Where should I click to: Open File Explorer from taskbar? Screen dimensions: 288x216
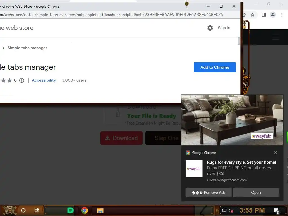tap(100, 210)
